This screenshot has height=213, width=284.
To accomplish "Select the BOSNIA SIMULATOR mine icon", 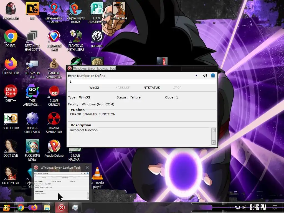I will click(x=32, y=123).
